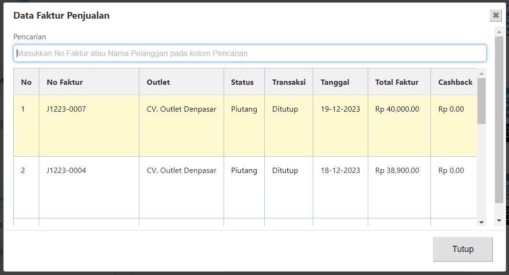Screen dimensions: 509x275
Task: Click the Tutup button
Action: click(462, 249)
